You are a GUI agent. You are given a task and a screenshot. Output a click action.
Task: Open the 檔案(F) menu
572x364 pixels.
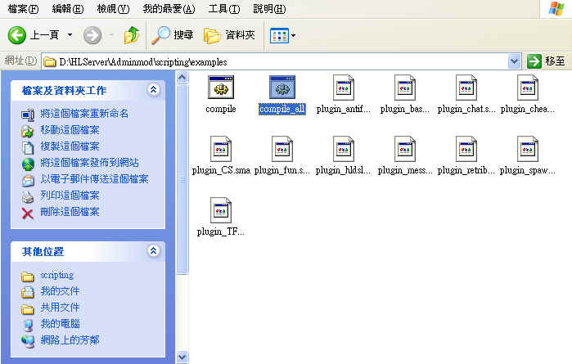(x=22, y=8)
